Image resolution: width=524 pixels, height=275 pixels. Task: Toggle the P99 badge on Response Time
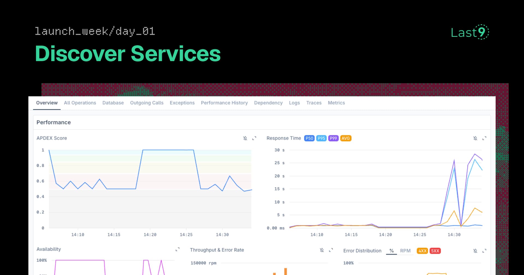click(333, 138)
